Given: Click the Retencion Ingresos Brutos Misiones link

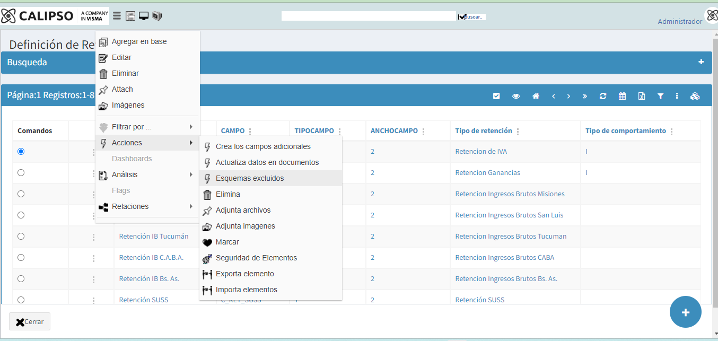Looking at the screenshot, I should (x=510, y=194).
